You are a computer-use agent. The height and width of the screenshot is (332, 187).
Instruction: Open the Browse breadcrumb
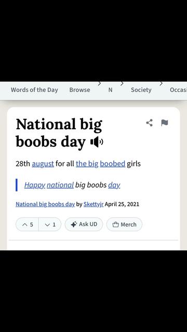tap(79, 90)
